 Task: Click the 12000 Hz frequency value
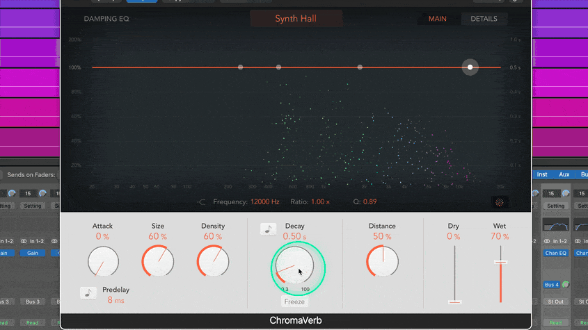[265, 202]
